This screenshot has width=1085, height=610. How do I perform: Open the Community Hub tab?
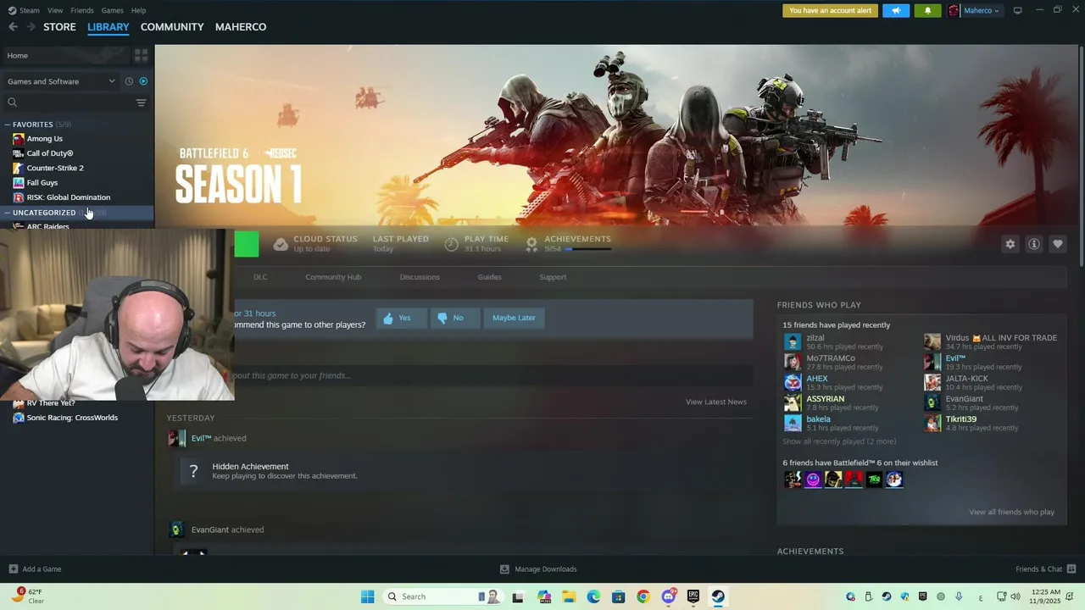tap(333, 277)
